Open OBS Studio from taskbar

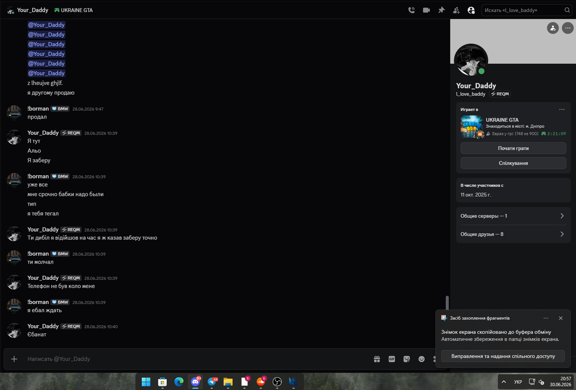coord(277,382)
